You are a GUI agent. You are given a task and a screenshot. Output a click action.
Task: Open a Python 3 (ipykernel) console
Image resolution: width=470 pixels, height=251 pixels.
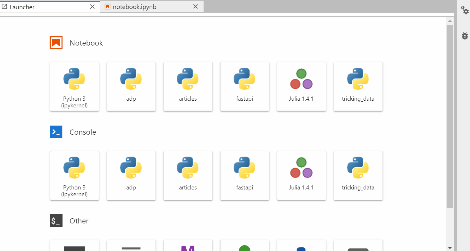(x=74, y=176)
